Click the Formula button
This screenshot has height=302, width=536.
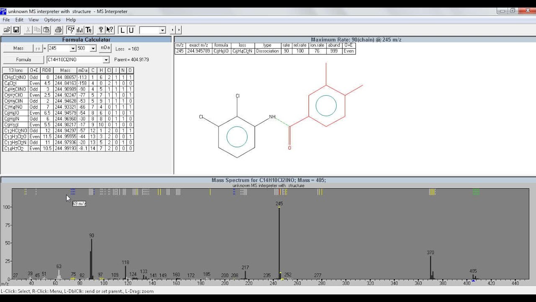[23, 60]
